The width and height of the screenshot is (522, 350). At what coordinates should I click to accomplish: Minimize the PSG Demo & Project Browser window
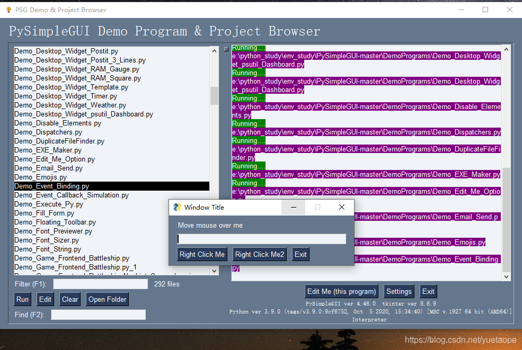click(462, 10)
